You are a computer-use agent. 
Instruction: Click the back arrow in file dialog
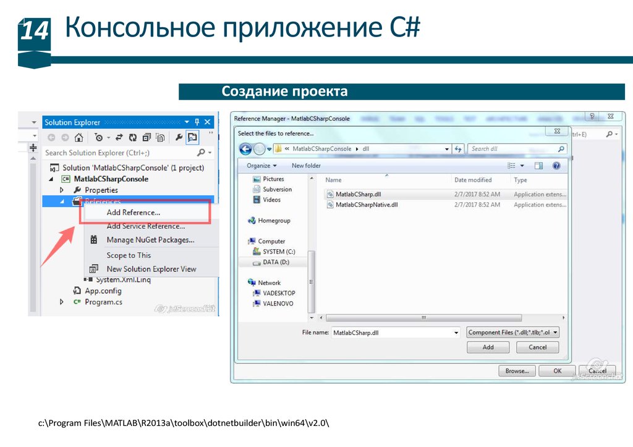tap(245, 149)
